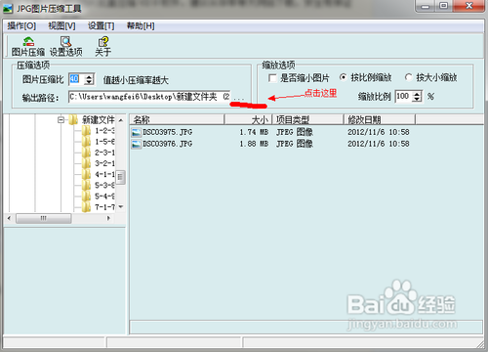Click the 1.74 MB size cell
Image resolution: width=488 pixels, height=352 pixels.
point(254,132)
